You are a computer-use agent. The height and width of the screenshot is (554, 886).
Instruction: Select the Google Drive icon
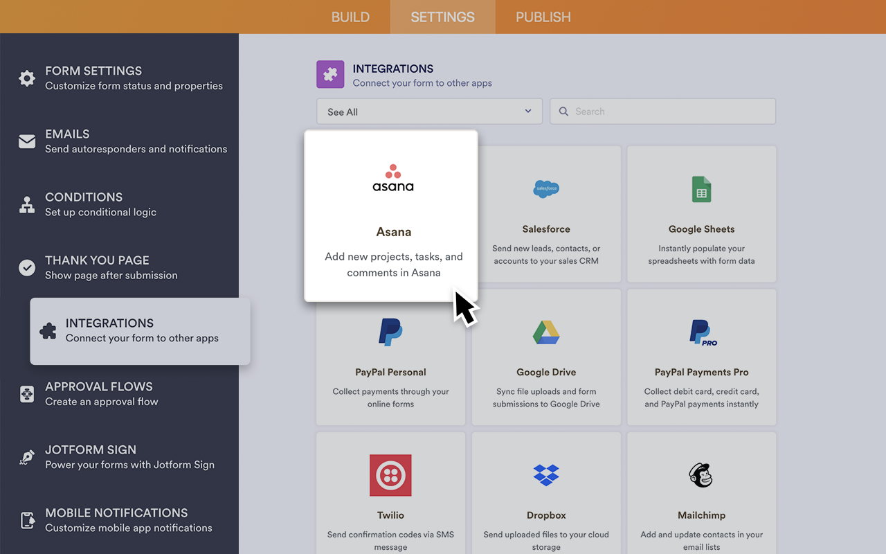tap(546, 332)
